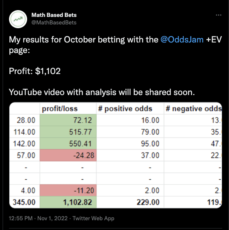The height and width of the screenshot is (230, 229).
Task: Click the Math Based Bets display name
Action: (54, 15)
